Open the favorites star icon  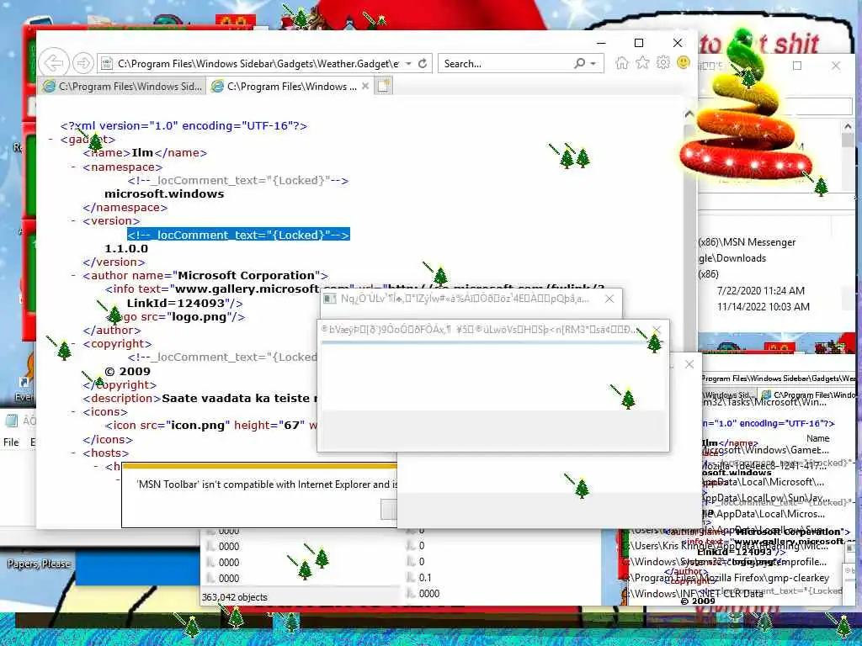pos(642,63)
